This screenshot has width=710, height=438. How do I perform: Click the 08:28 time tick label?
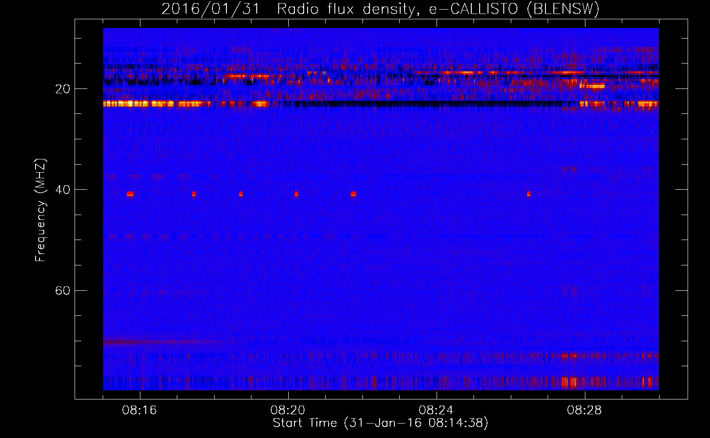584,410
